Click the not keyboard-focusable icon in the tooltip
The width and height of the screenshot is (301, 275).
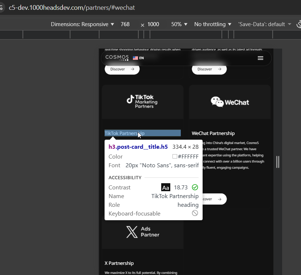(195, 213)
